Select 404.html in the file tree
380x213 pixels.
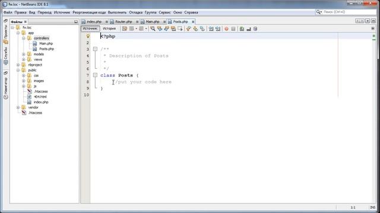[40, 96]
